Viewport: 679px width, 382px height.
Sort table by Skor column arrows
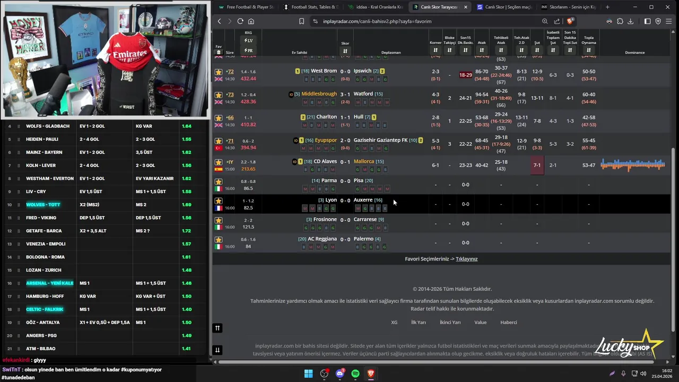click(345, 51)
